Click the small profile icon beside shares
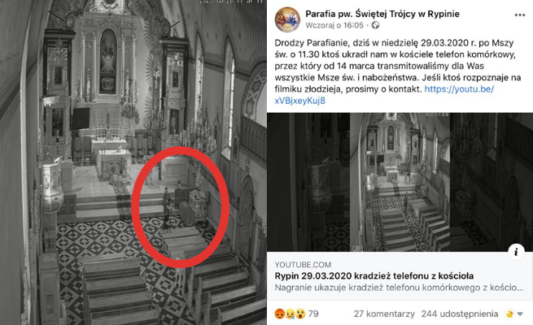533x325 pixels. (509, 314)
